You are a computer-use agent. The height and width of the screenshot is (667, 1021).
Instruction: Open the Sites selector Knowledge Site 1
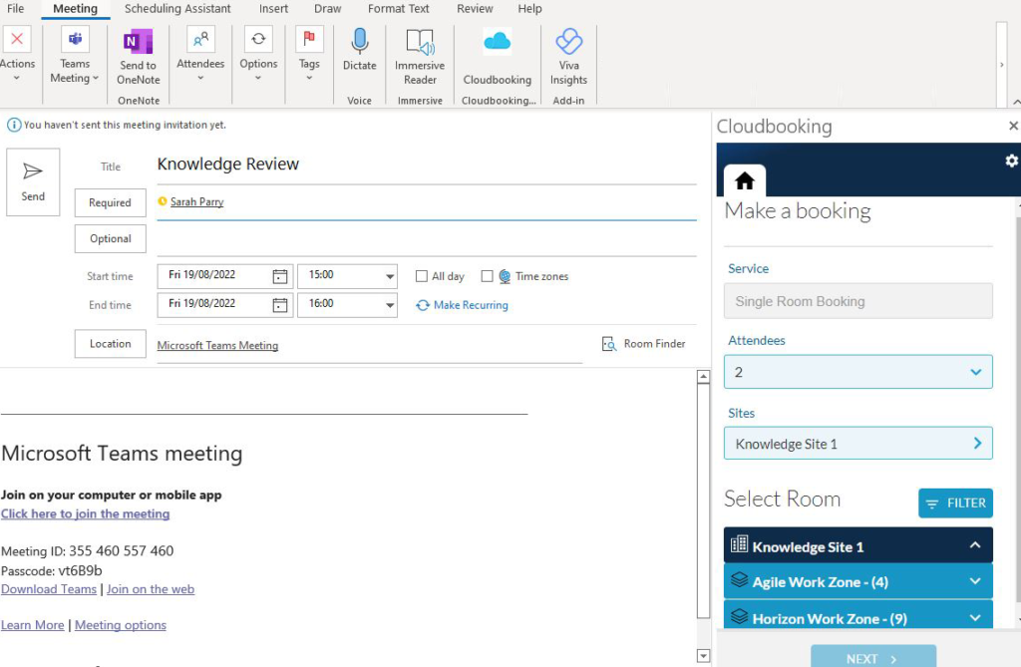click(x=858, y=444)
